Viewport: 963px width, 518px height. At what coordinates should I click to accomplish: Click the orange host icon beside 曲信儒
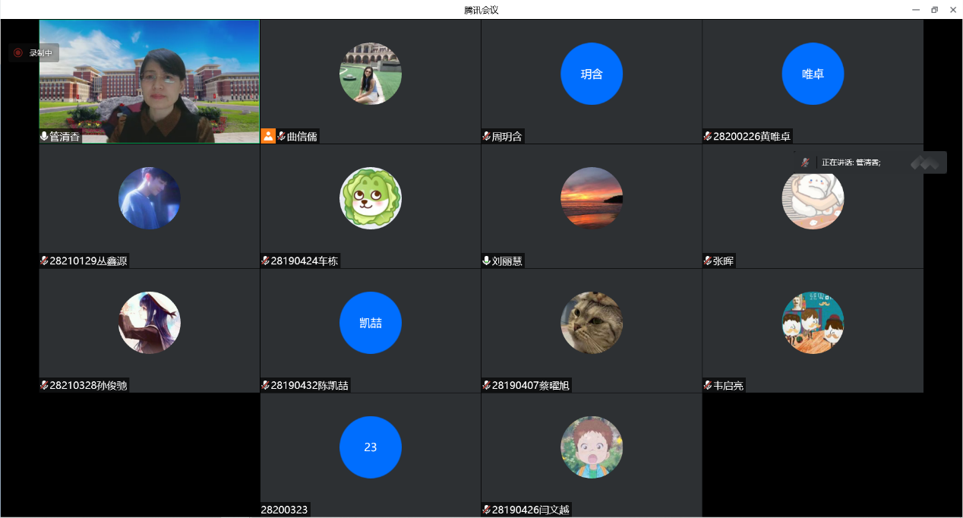click(268, 137)
